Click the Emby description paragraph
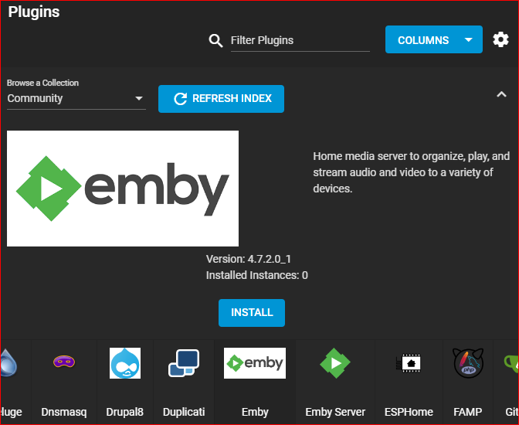The image size is (519, 425). 411,172
